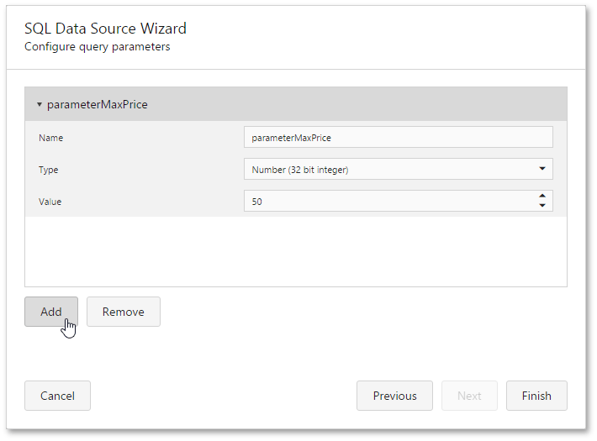This screenshot has width=597, height=441.
Task: Click the Value label text
Action: 50,202
